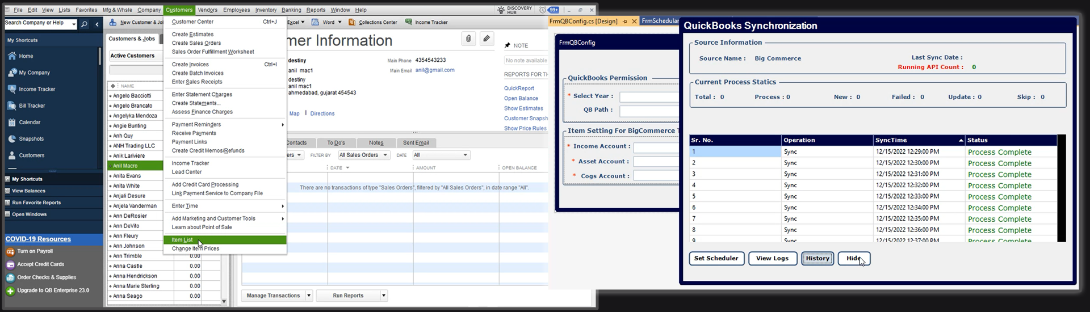Viewport: 1090px width, 312px height.
Task: Select sync history row 5
Action: (x=873, y=196)
